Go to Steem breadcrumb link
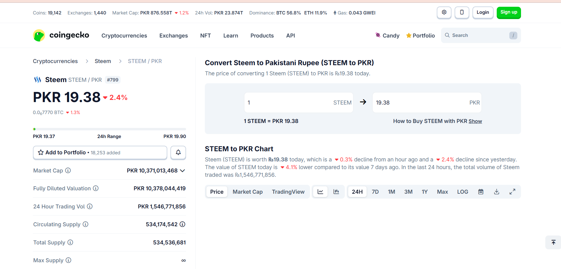The height and width of the screenshot is (269, 561). pyautogui.click(x=103, y=61)
